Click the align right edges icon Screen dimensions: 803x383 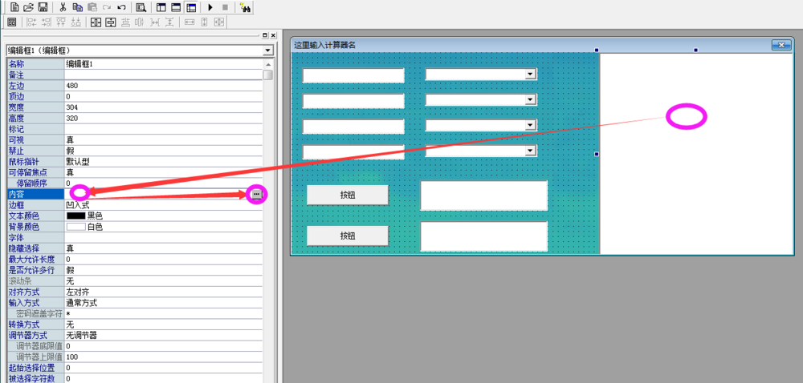[x=46, y=22]
